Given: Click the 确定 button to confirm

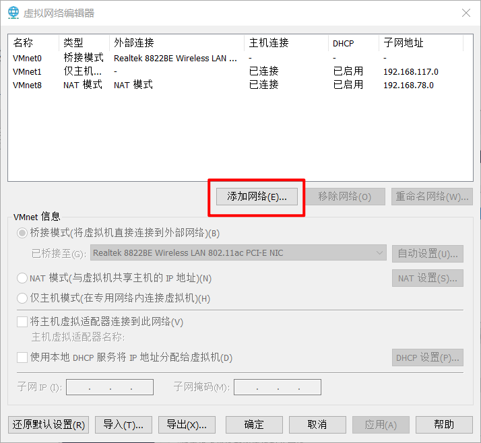Looking at the screenshot, I should (x=254, y=425).
